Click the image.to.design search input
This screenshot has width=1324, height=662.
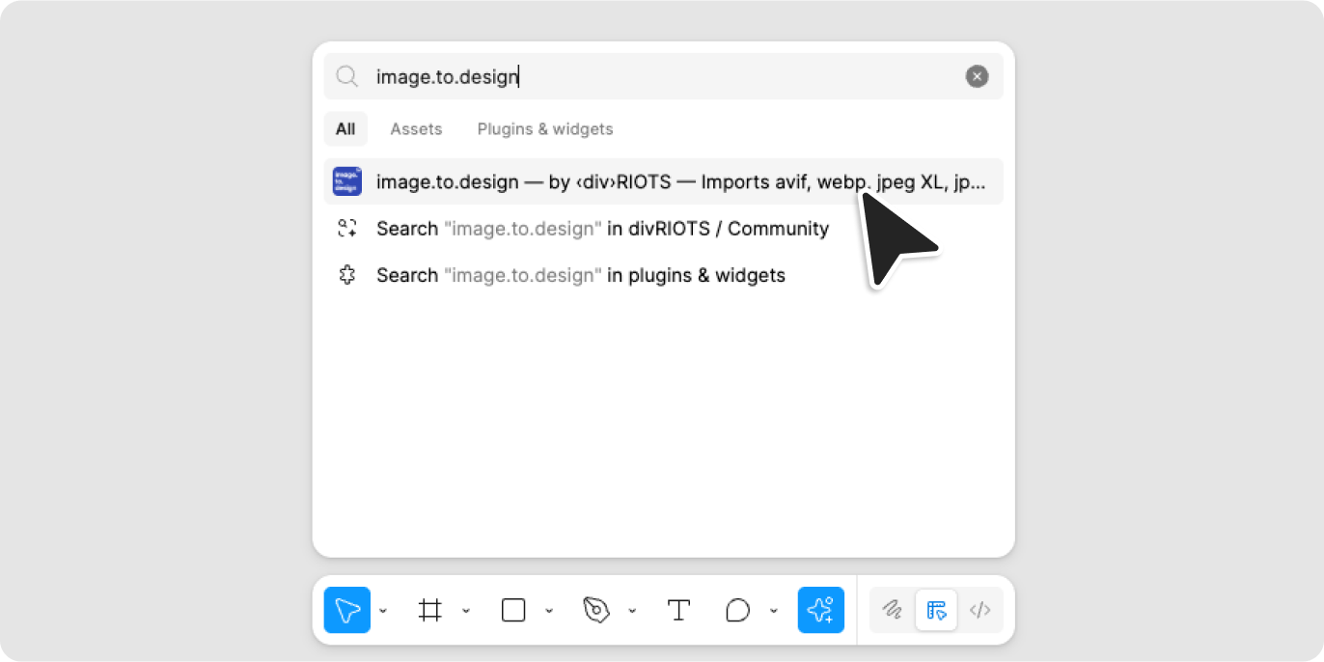pyautogui.click(x=664, y=76)
